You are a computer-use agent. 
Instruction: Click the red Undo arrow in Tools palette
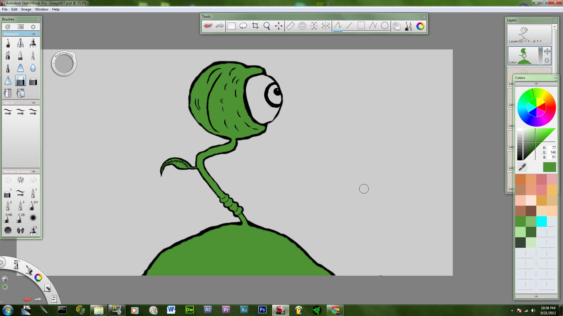[x=208, y=26]
